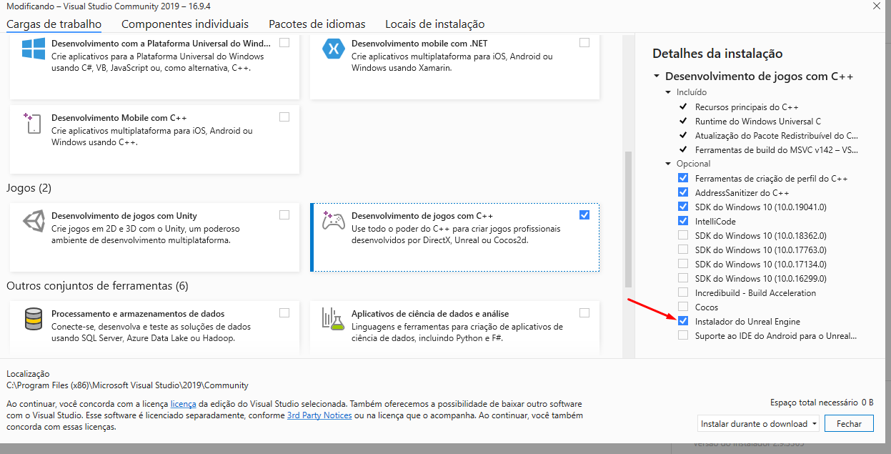Click the Xamarin .NET mobile development icon
The height and width of the screenshot is (454, 891).
pyautogui.click(x=334, y=49)
